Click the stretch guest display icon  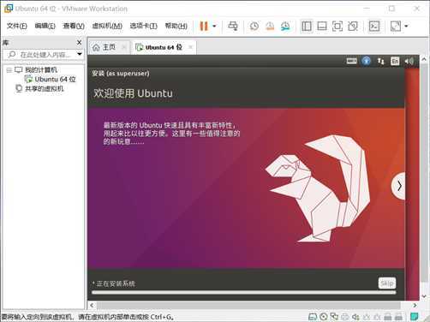tap(396, 27)
